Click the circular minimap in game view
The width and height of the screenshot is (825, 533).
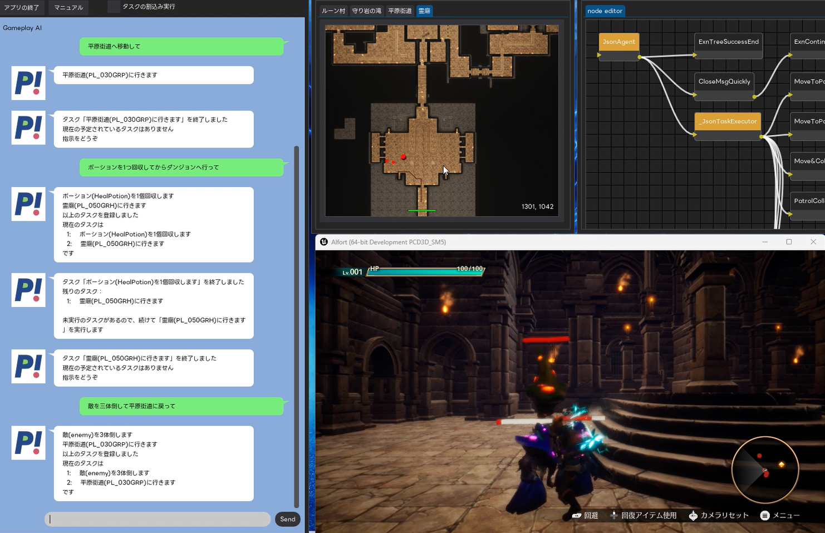(x=765, y=470)
